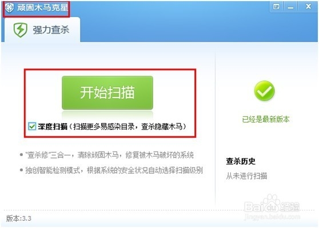Click the 从未进行扫描 history entry
319x228 pixels.
[246, 176]
